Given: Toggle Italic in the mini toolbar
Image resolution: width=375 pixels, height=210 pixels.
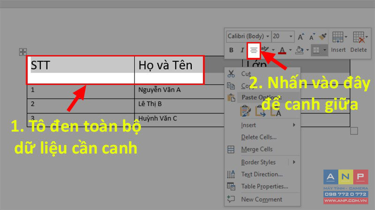Looking at the screenshot, I should tap(242, 50).
